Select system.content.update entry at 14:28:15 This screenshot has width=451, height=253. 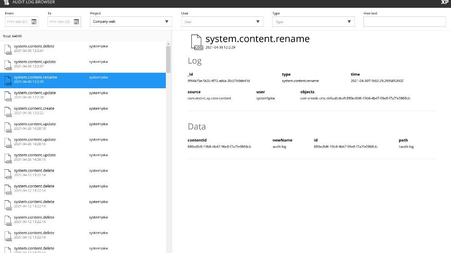[x=83, y=158]
